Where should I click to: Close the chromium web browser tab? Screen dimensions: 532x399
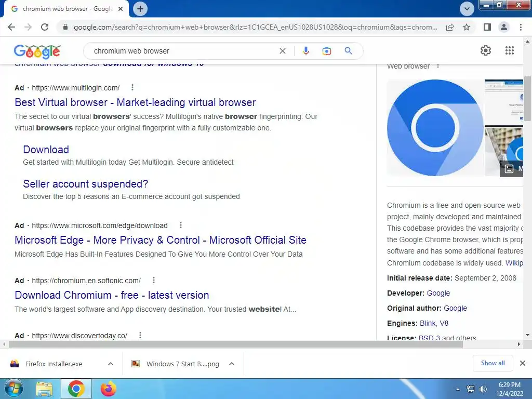click(121, 9)
